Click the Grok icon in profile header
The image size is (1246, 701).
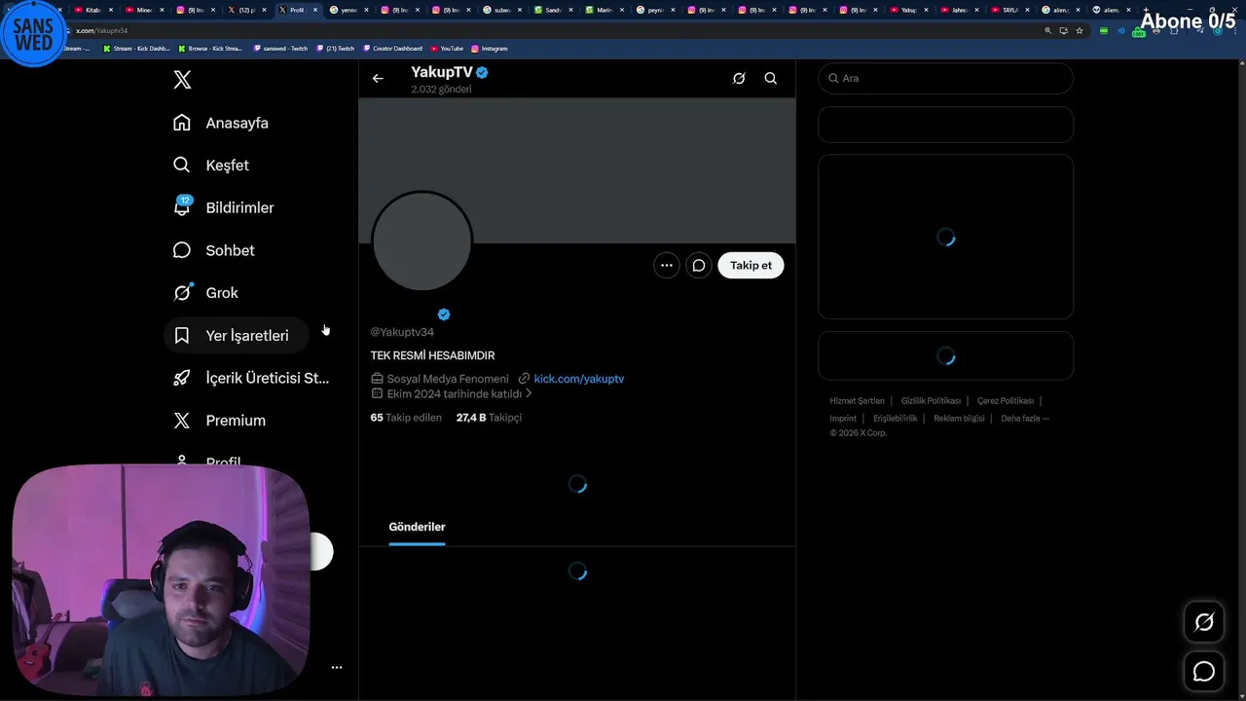click(739, 79)
